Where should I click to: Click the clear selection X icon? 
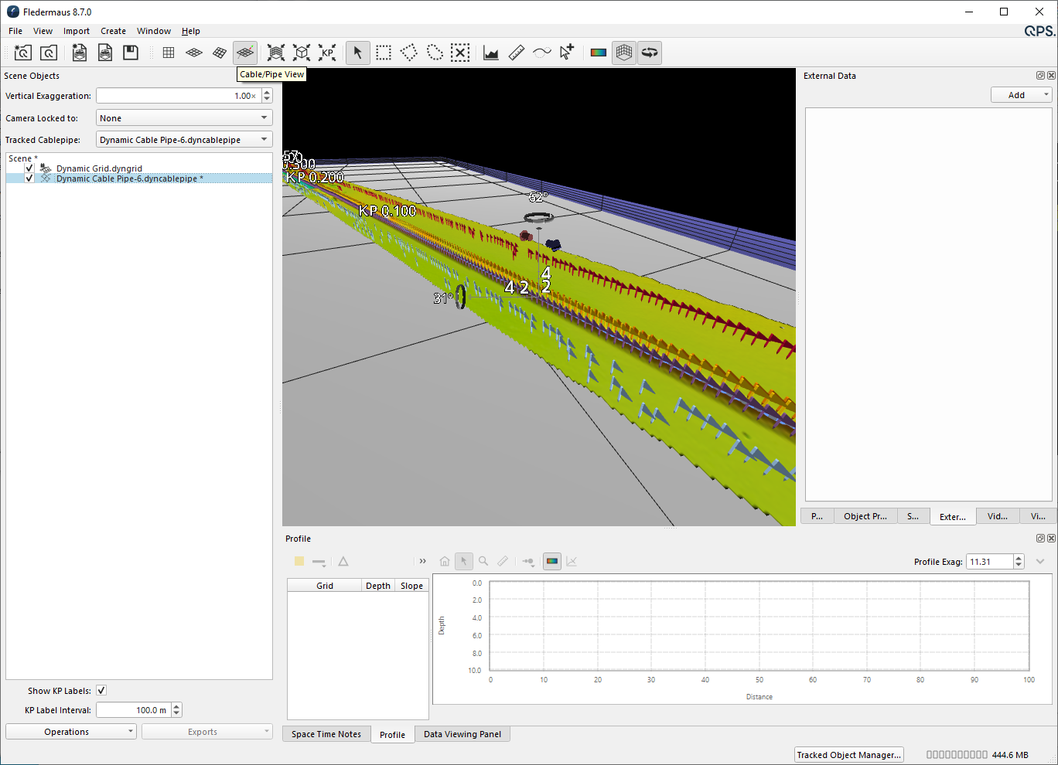click(x=460, y=53)
